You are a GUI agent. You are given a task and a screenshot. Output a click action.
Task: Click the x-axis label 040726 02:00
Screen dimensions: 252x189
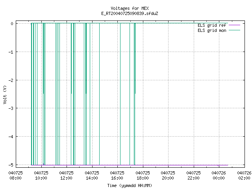pyautogui.click(x=244, y=176)
